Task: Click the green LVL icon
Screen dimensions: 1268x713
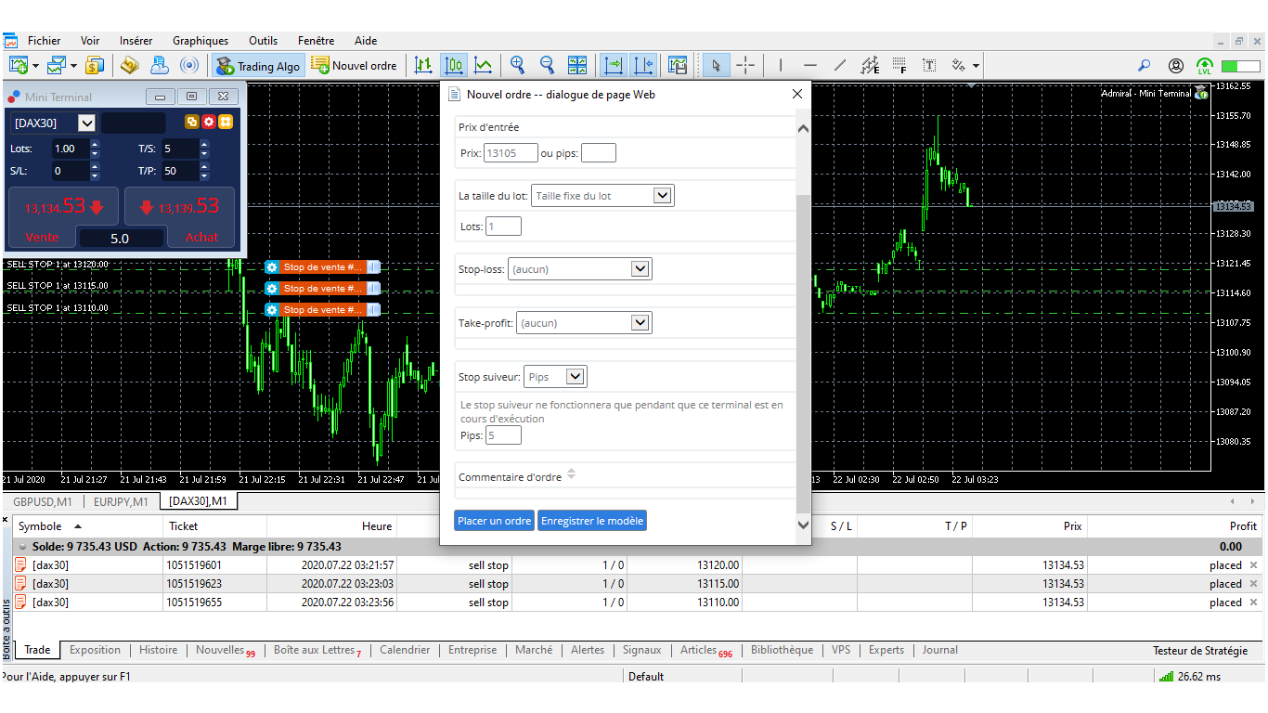Action: click(x=1205, y=66)
